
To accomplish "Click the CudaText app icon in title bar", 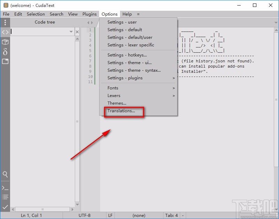I will coord(6,5).
